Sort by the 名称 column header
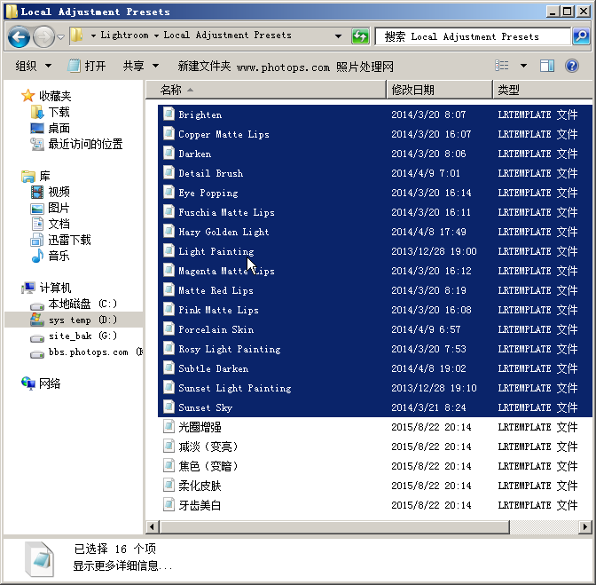This screenshot has height=585, width=596. (266, 90)
